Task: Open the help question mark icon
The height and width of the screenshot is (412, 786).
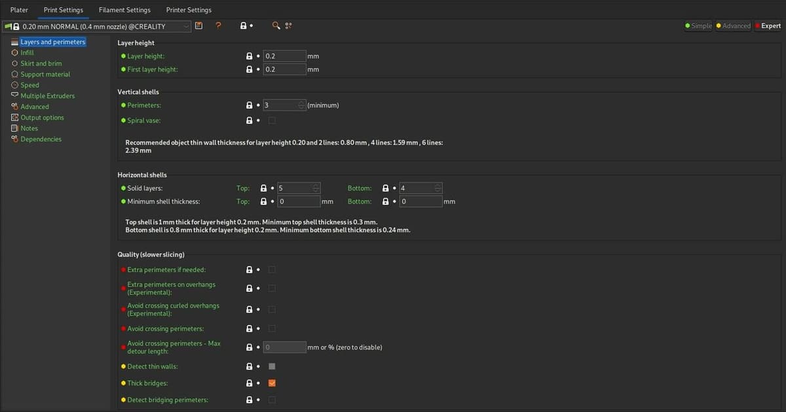Action: coord(218,26)
